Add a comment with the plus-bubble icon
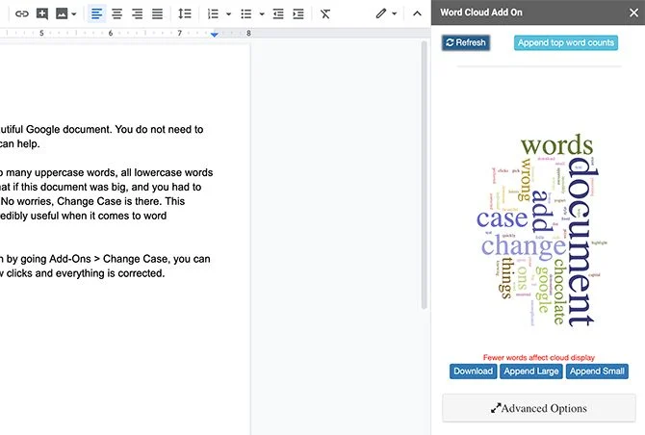The image size is (645, 435). [42, 14]
